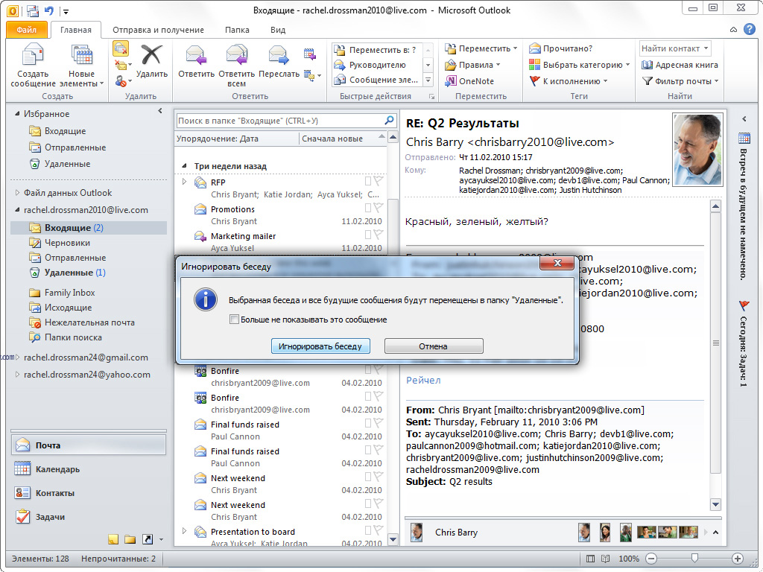Switch to 'Отправка и получение' tab

pos(158,30)
